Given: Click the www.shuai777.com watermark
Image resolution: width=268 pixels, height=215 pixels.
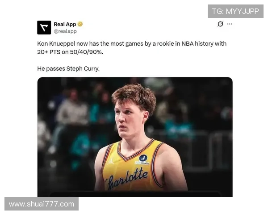Looking at the screenshot, I should pyautogui.click(x=42, y=204).
